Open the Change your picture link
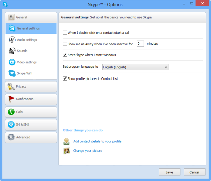This screenshot has width=211, height=181. pyautogui.click(x=87, y=151)
